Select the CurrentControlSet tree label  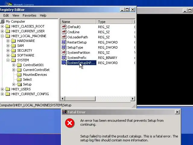click(x=36, y=70)
